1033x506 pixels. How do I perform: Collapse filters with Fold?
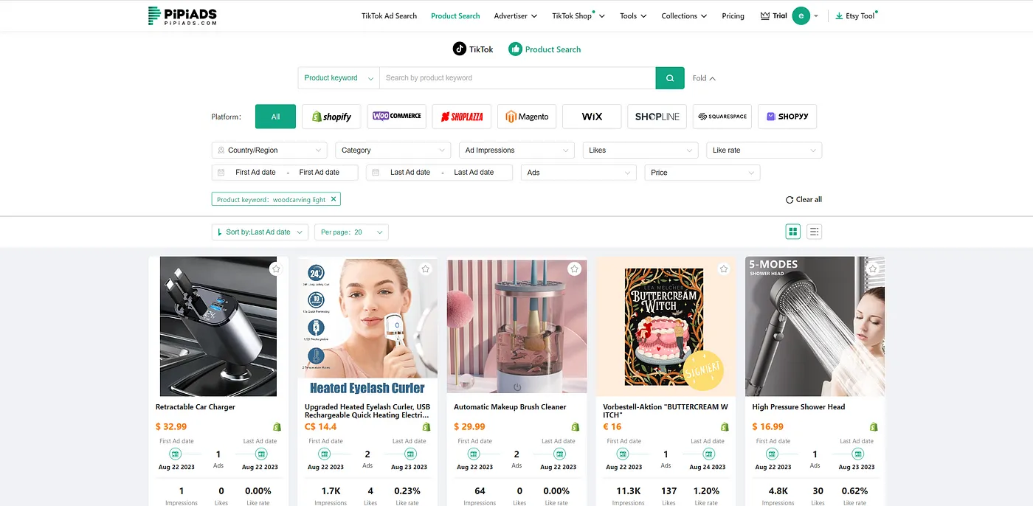(x=704, y=78)
